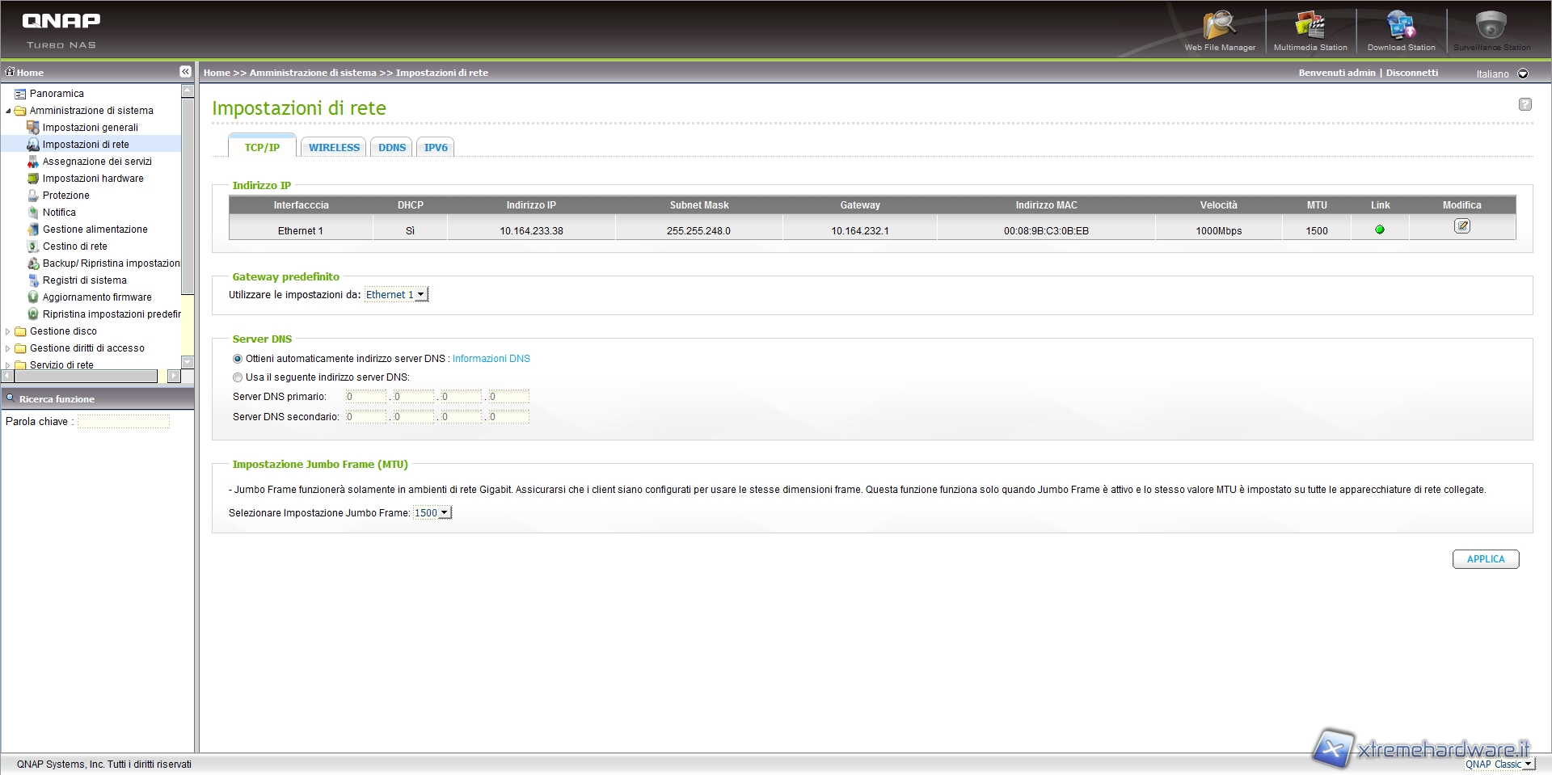Open Web File Manager icon
1552x775 pixels.
pos(1219,29)
